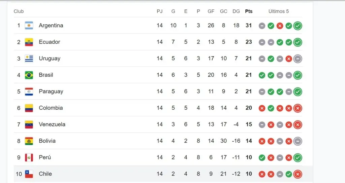Click Argentina's latest match win indicator
Screen dimensions: 345x183
[x=297, y=26]
